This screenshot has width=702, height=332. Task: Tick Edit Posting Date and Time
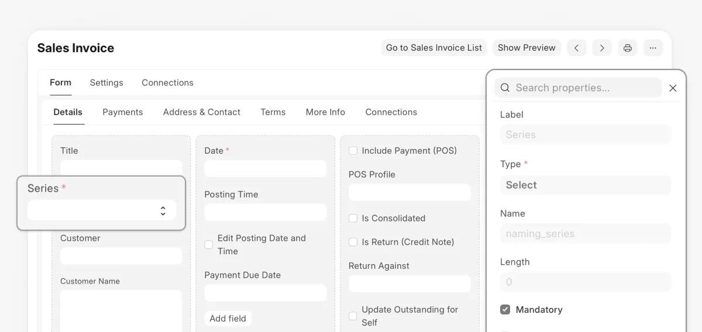pos(209,245)
